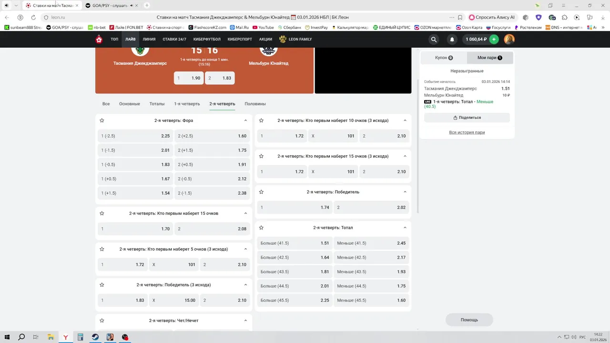The height and width of the screenshot is (343, 610).
Task: Favorite '2-я четверть: Кто первым наберет 15 очков' star
Action: (x=102, y=213)
